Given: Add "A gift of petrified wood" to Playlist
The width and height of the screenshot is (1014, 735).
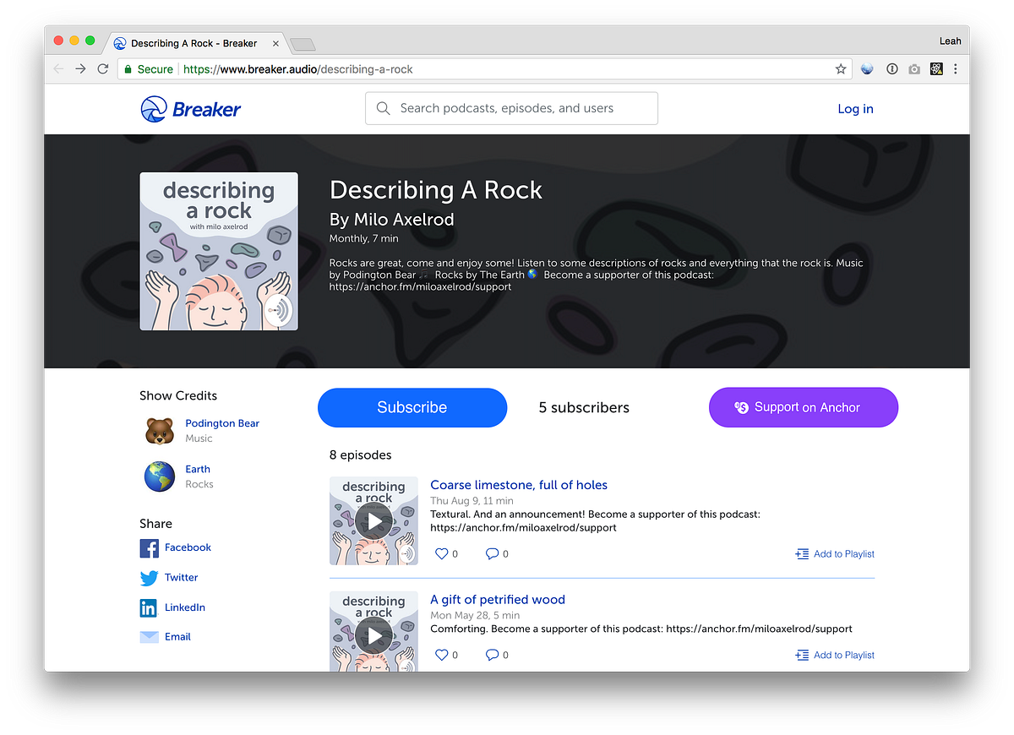Looking at the screenshot, I should click(842, 655).
